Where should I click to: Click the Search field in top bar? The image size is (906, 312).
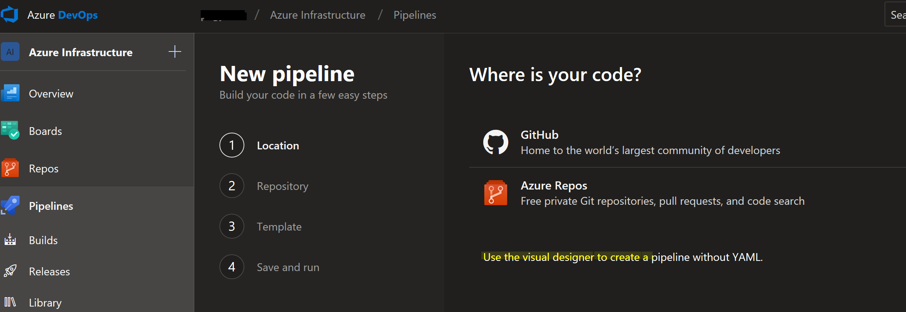pyautogui.click(x=895, y=15)
